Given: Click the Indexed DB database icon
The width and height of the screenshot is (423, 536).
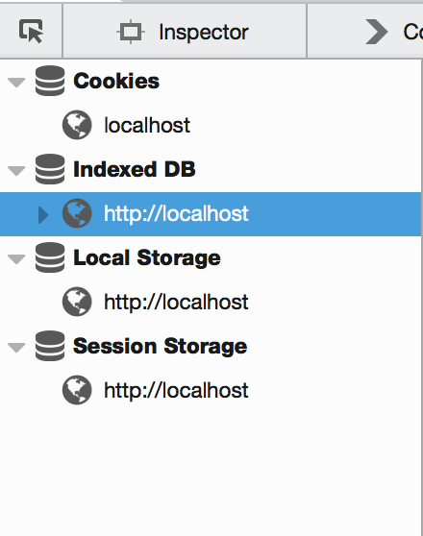Looking at the screenshot, I should [50, 169].
